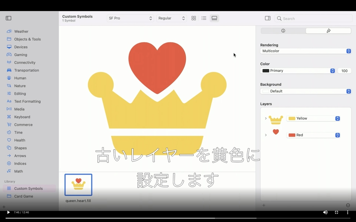
Task: Open the Rendering brush inspector tab
Action: pyautogui.click(x=328, y=31)
